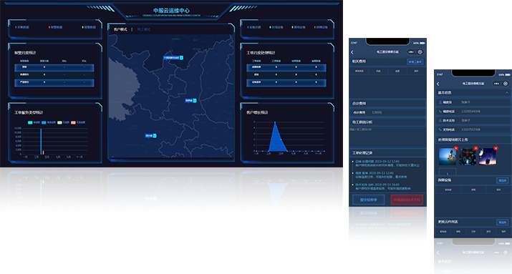Screen dimensions: 512x274
Task: Click the bottom-left location marker on the map
Action: click(151, 136)
